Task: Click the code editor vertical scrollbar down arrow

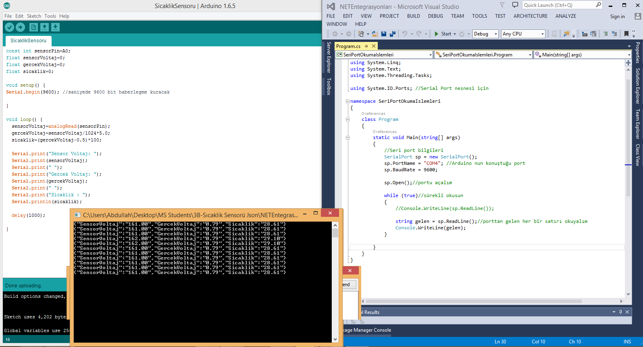Action: pos(628,294)
